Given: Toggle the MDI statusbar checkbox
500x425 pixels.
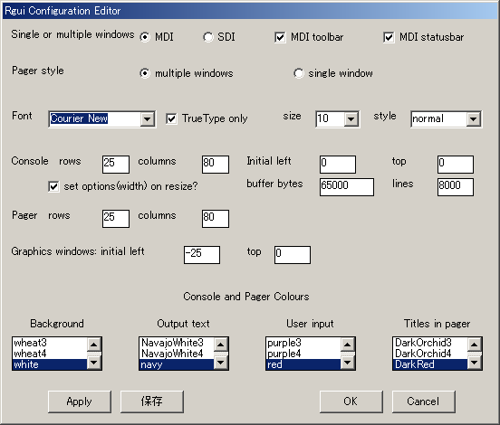Looking at the screenshot, I should 389,37.
